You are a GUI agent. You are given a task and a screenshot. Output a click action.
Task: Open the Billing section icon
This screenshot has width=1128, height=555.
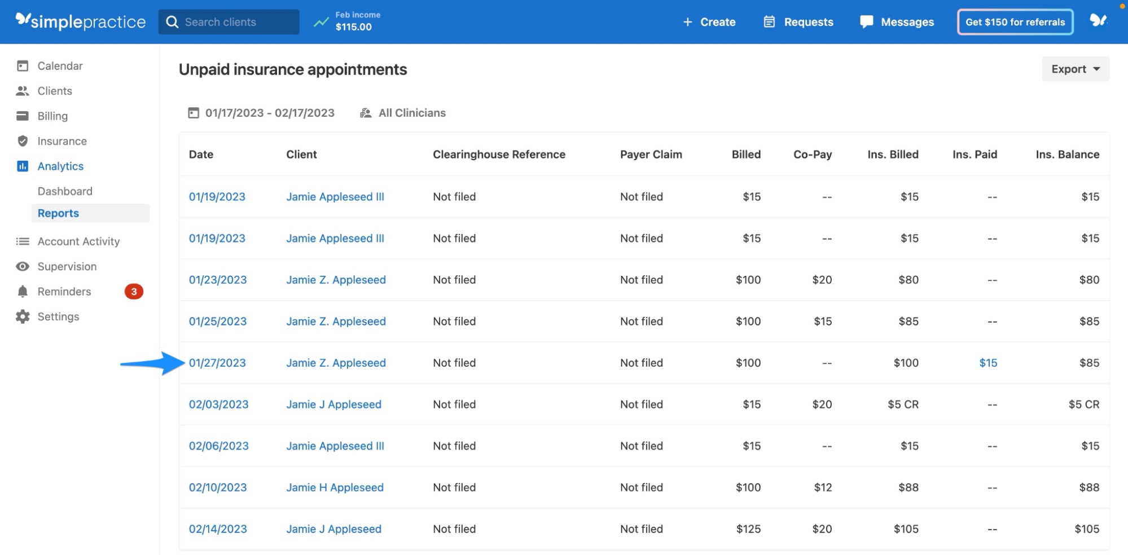[22, 116]
